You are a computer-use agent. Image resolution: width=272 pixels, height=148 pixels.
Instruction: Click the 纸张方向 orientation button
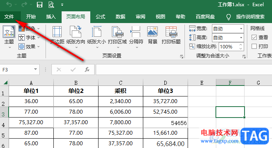pos(76,37)
